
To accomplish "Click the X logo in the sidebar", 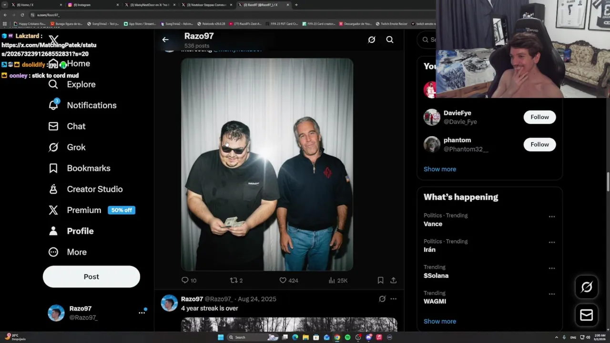I will pos(53,40).
